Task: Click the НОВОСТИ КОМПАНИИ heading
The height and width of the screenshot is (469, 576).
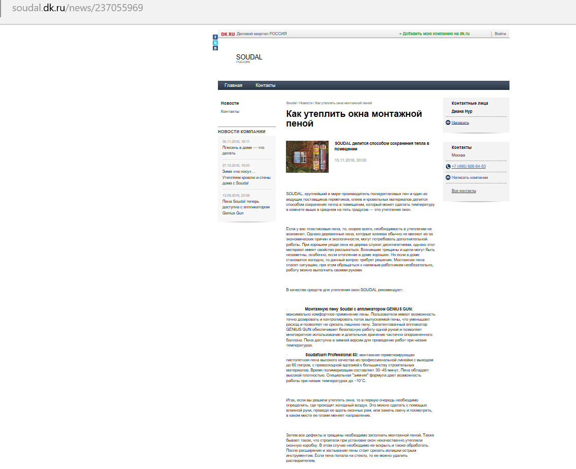Action: tap(241, 132)
